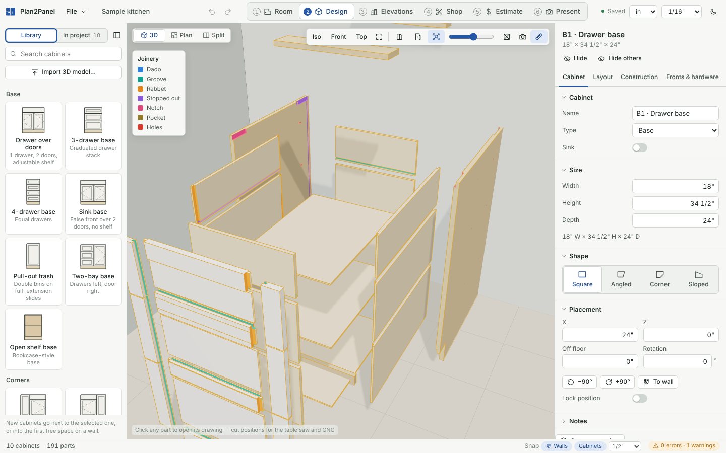Open the 1/2" snap increment dropdown
726x453 pixels.
tap(625, 446)
